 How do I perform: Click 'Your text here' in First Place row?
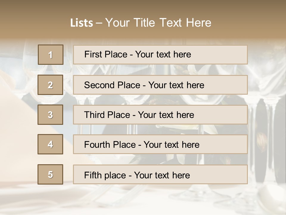pos(163,55)
